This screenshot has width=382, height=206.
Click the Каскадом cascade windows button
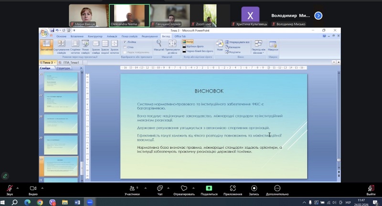point(234,47)
